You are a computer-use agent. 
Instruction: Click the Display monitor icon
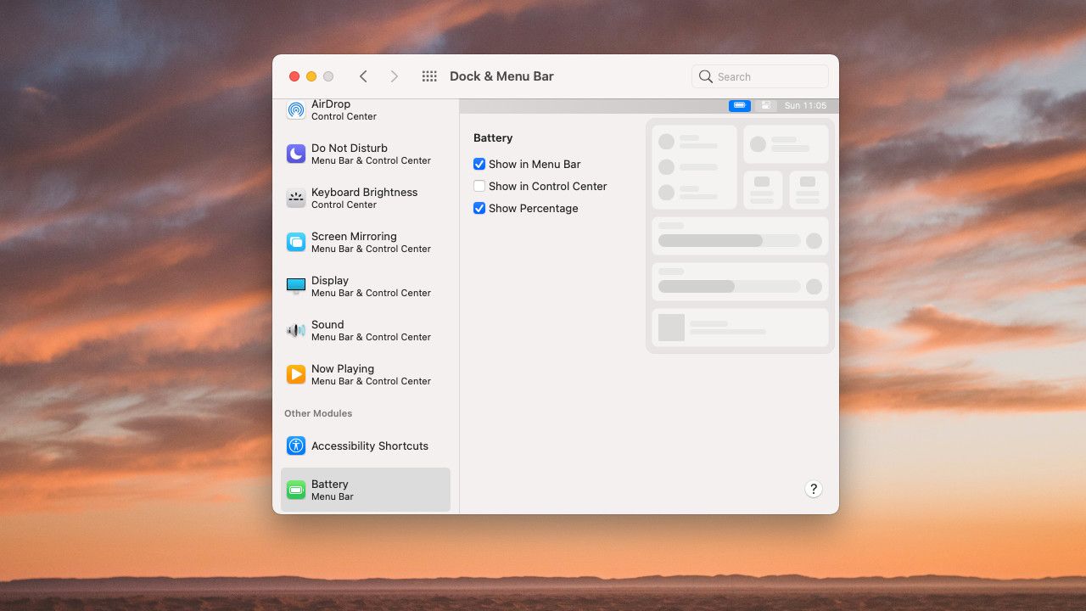[295, 286]
